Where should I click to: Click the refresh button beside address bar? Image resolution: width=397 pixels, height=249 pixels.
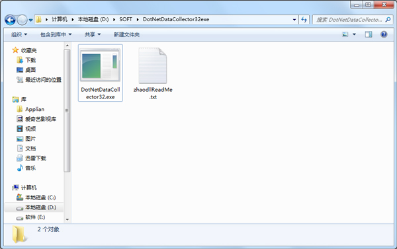point(304,19)
